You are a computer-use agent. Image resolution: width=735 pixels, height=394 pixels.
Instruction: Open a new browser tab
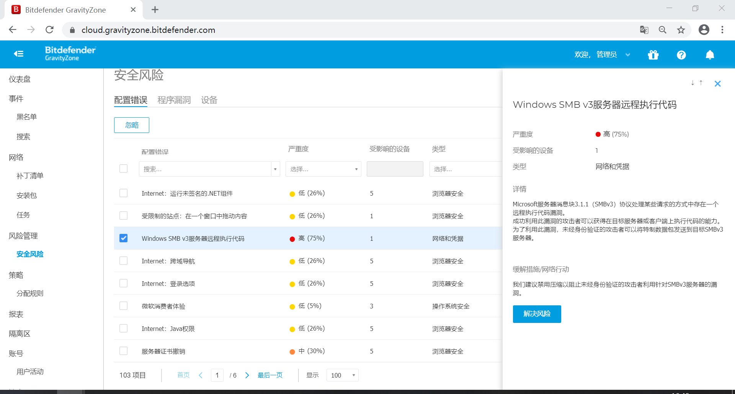click(x=155, y=10)
